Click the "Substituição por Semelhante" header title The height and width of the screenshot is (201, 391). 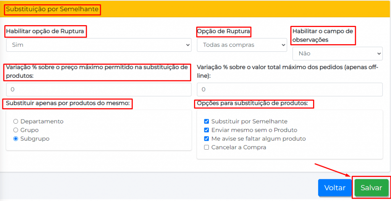(52, 9)
